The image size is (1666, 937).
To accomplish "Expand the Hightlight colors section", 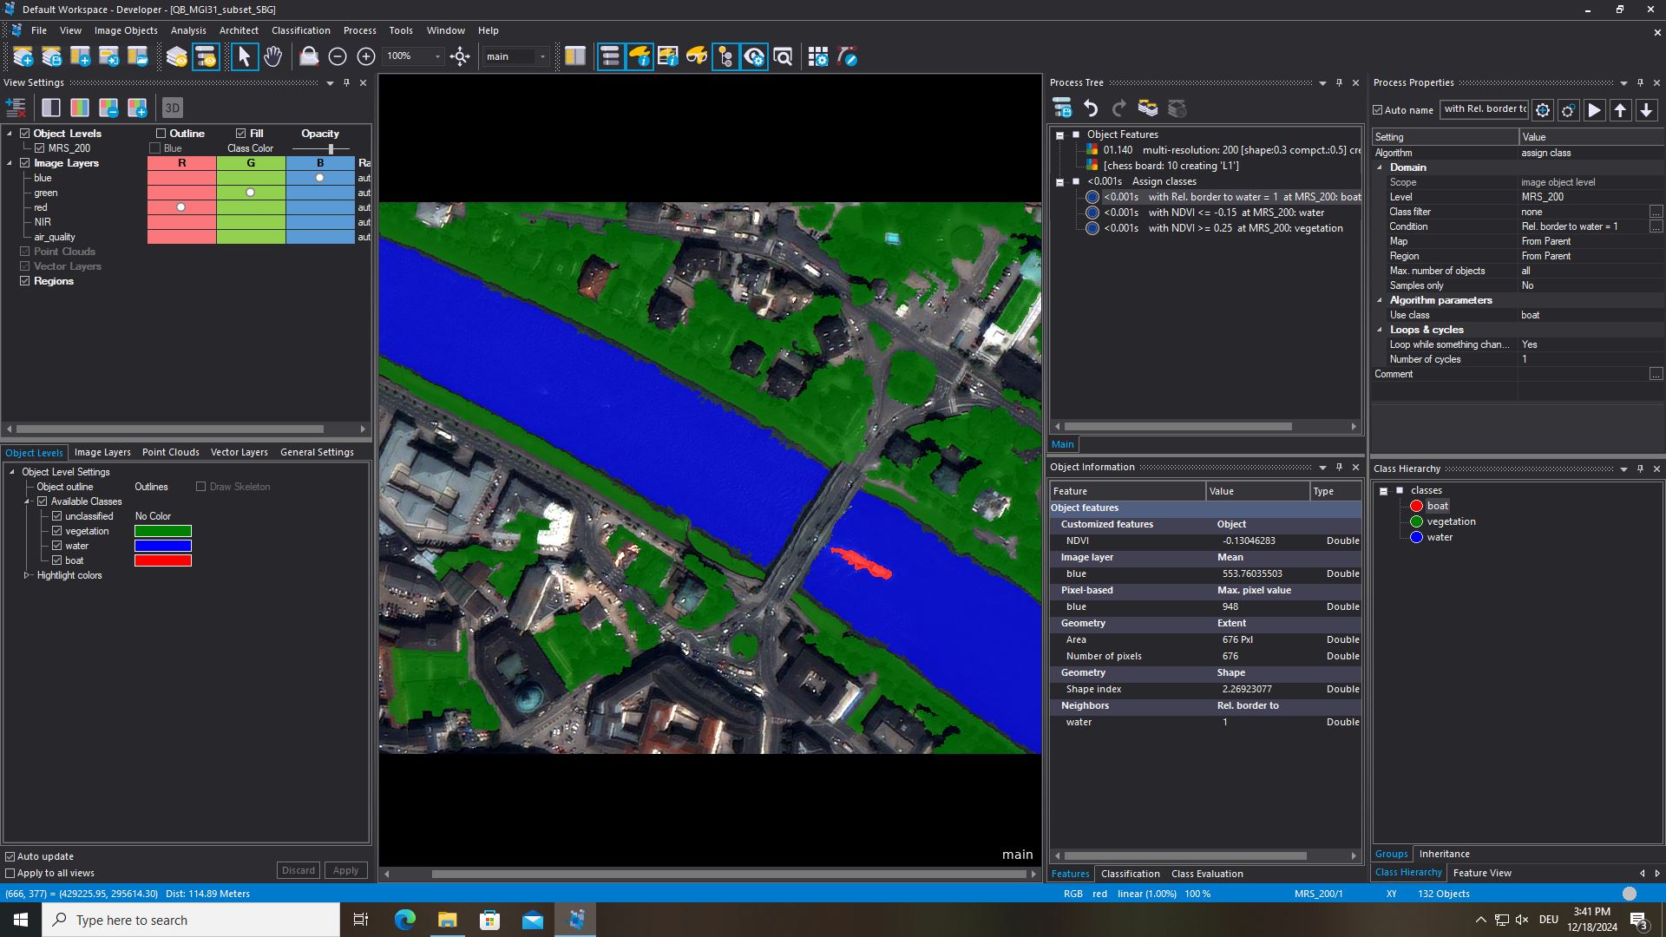I will pos(27,575).
